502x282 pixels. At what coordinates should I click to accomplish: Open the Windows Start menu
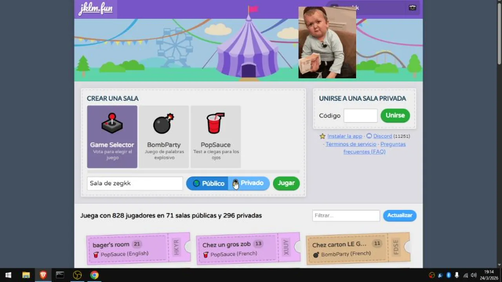[x=8, y=275]
